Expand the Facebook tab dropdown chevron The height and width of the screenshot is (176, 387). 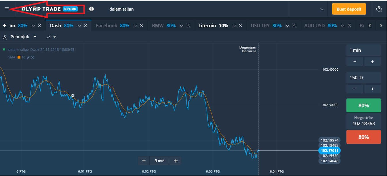[135, 26]
